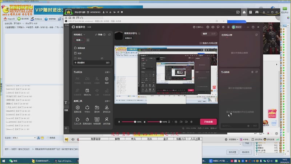The image size is (291, 164).
Task: Click the 导播 button
Action: 99,35
